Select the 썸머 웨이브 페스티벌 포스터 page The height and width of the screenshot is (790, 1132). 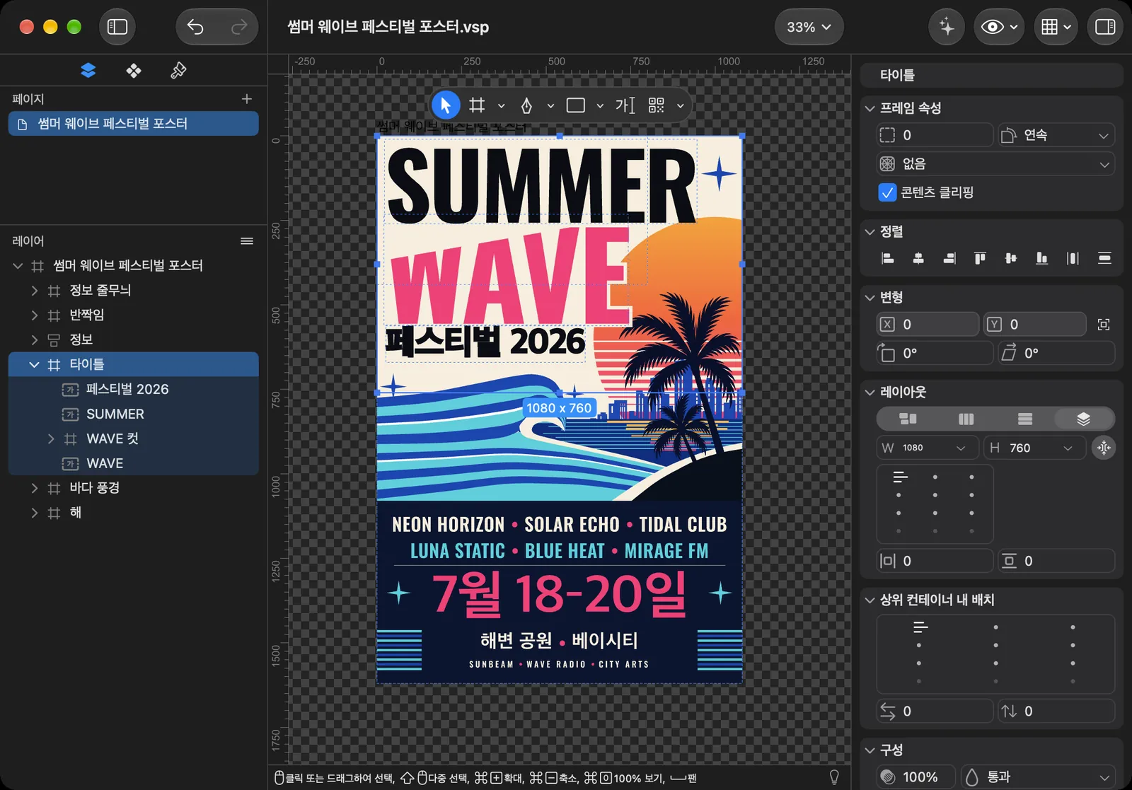point(134,124)
